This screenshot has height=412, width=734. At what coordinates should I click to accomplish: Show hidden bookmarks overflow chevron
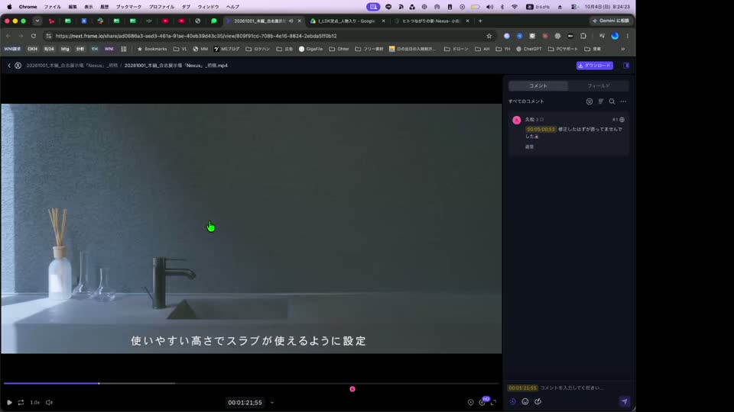pos(623,49)
